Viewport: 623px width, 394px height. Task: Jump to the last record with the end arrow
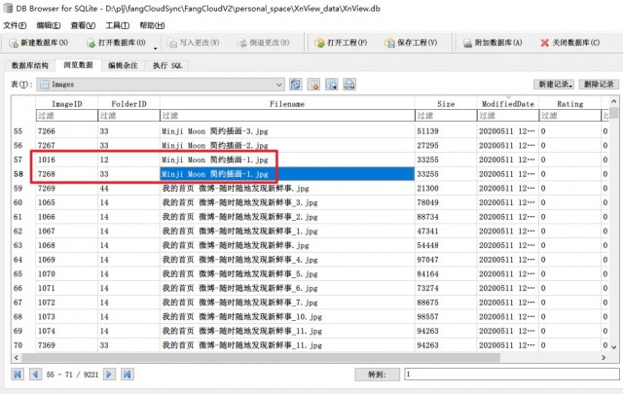(x=128, y=375)
